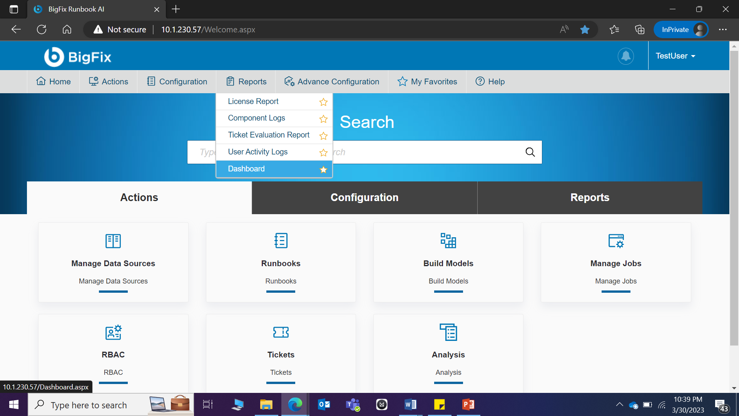Click the Manage Jobs card icon
This screenshot has width=739, height=416.
point(616,241)
